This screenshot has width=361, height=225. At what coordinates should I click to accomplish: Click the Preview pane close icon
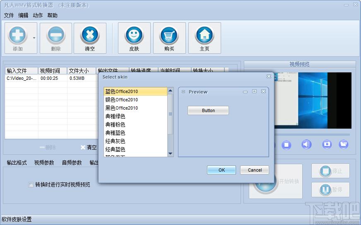point(264,91)
